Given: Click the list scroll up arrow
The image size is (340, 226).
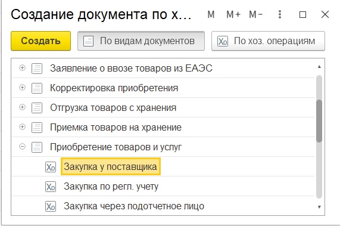Looking at the screenshot, I should coord(319,67).
